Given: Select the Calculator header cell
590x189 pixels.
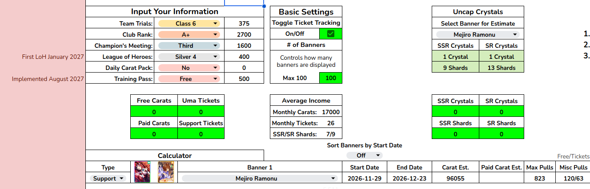Looking at the screenshot, I should click(175, 155).
